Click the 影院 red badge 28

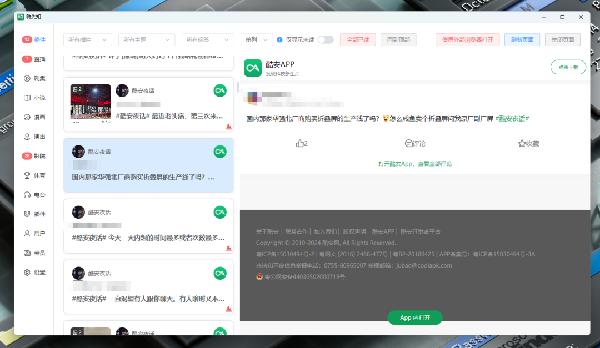pyautogui.click(x=27, y=155)
